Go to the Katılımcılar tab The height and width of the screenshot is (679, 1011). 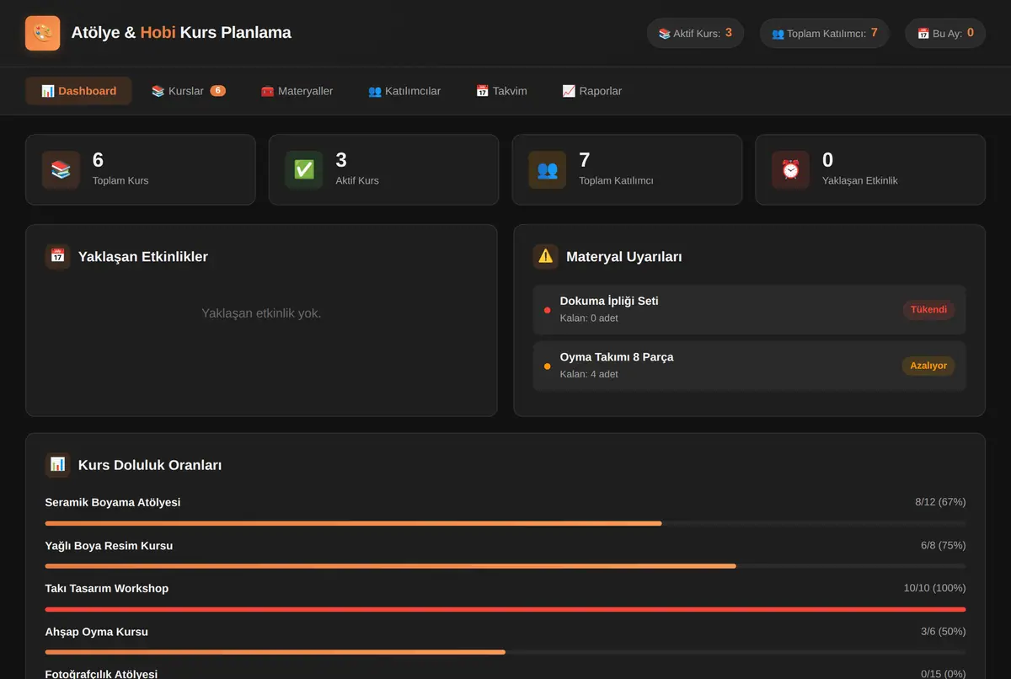coord(404,91)
